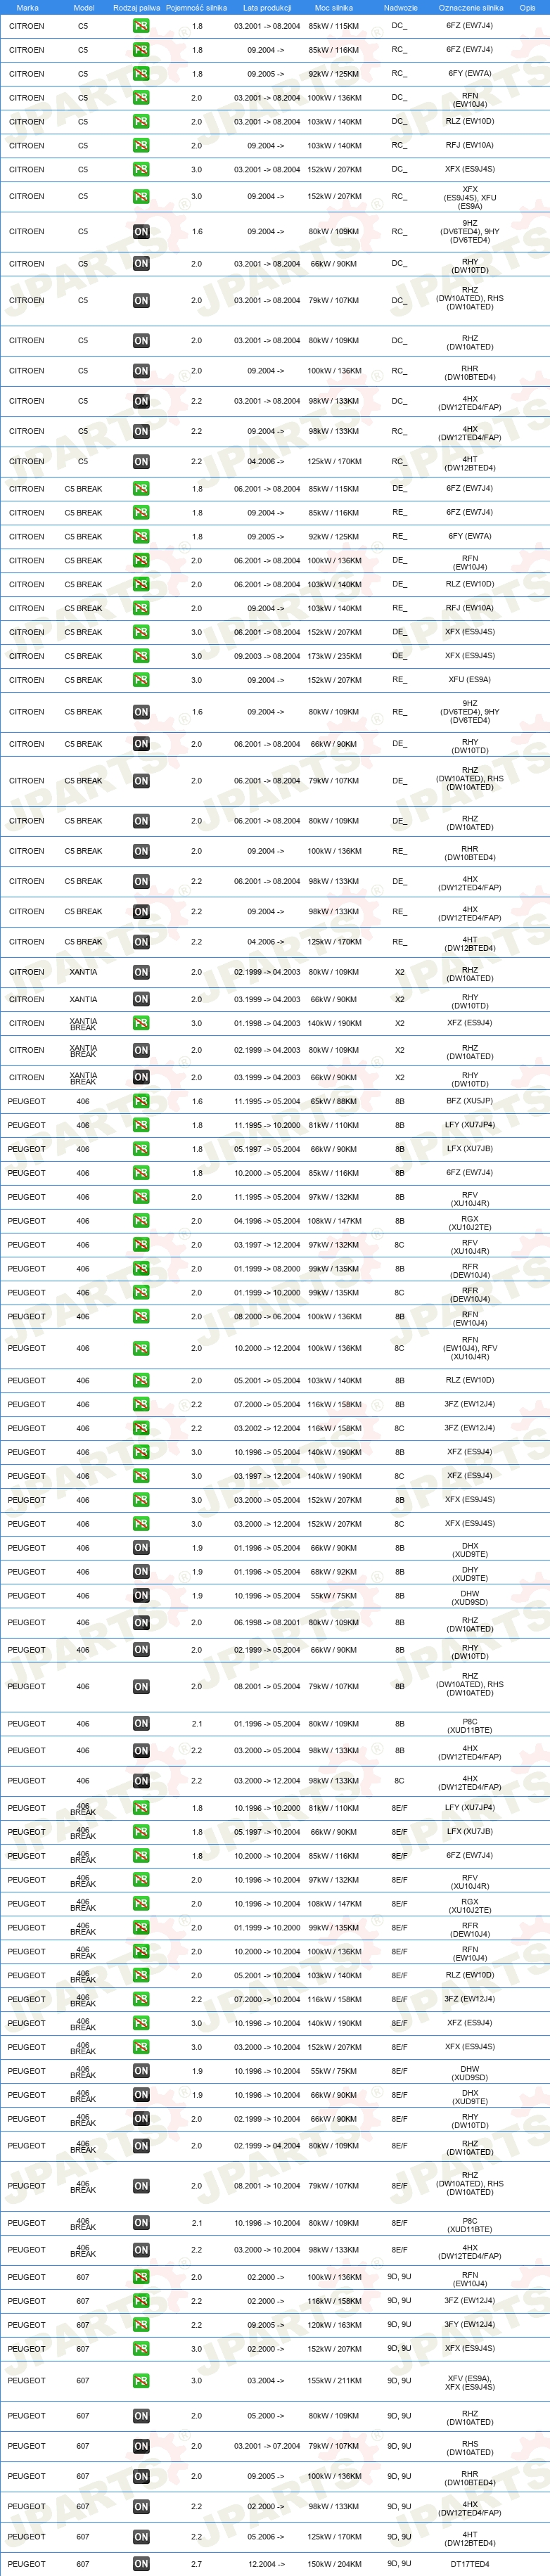Click petrol icon for 607 2.0 RFN (EW10J4)
Image resolution: width=550 pixels, height=2576 pixels.
pyautogui.click(x=141, y=2277)
